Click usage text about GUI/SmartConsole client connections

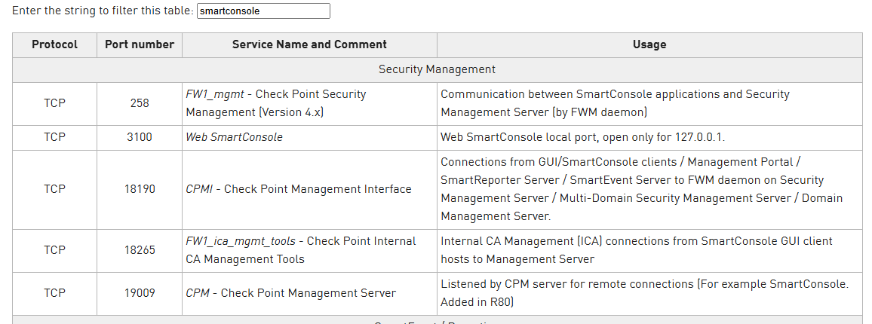(x=641, y=190)
